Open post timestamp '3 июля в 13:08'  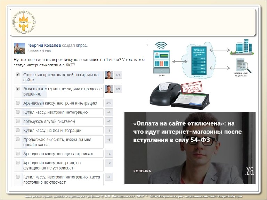pyautogui.click(x=39, y=51)
